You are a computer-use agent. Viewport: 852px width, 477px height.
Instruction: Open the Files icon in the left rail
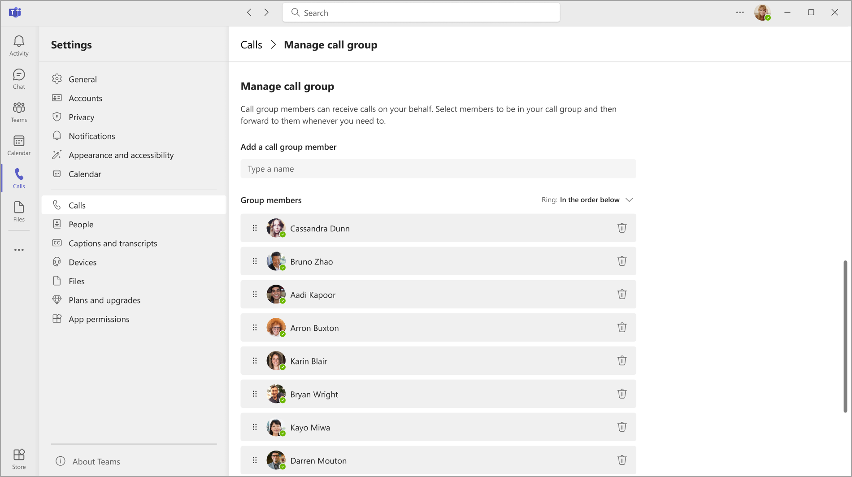[19, 211]
